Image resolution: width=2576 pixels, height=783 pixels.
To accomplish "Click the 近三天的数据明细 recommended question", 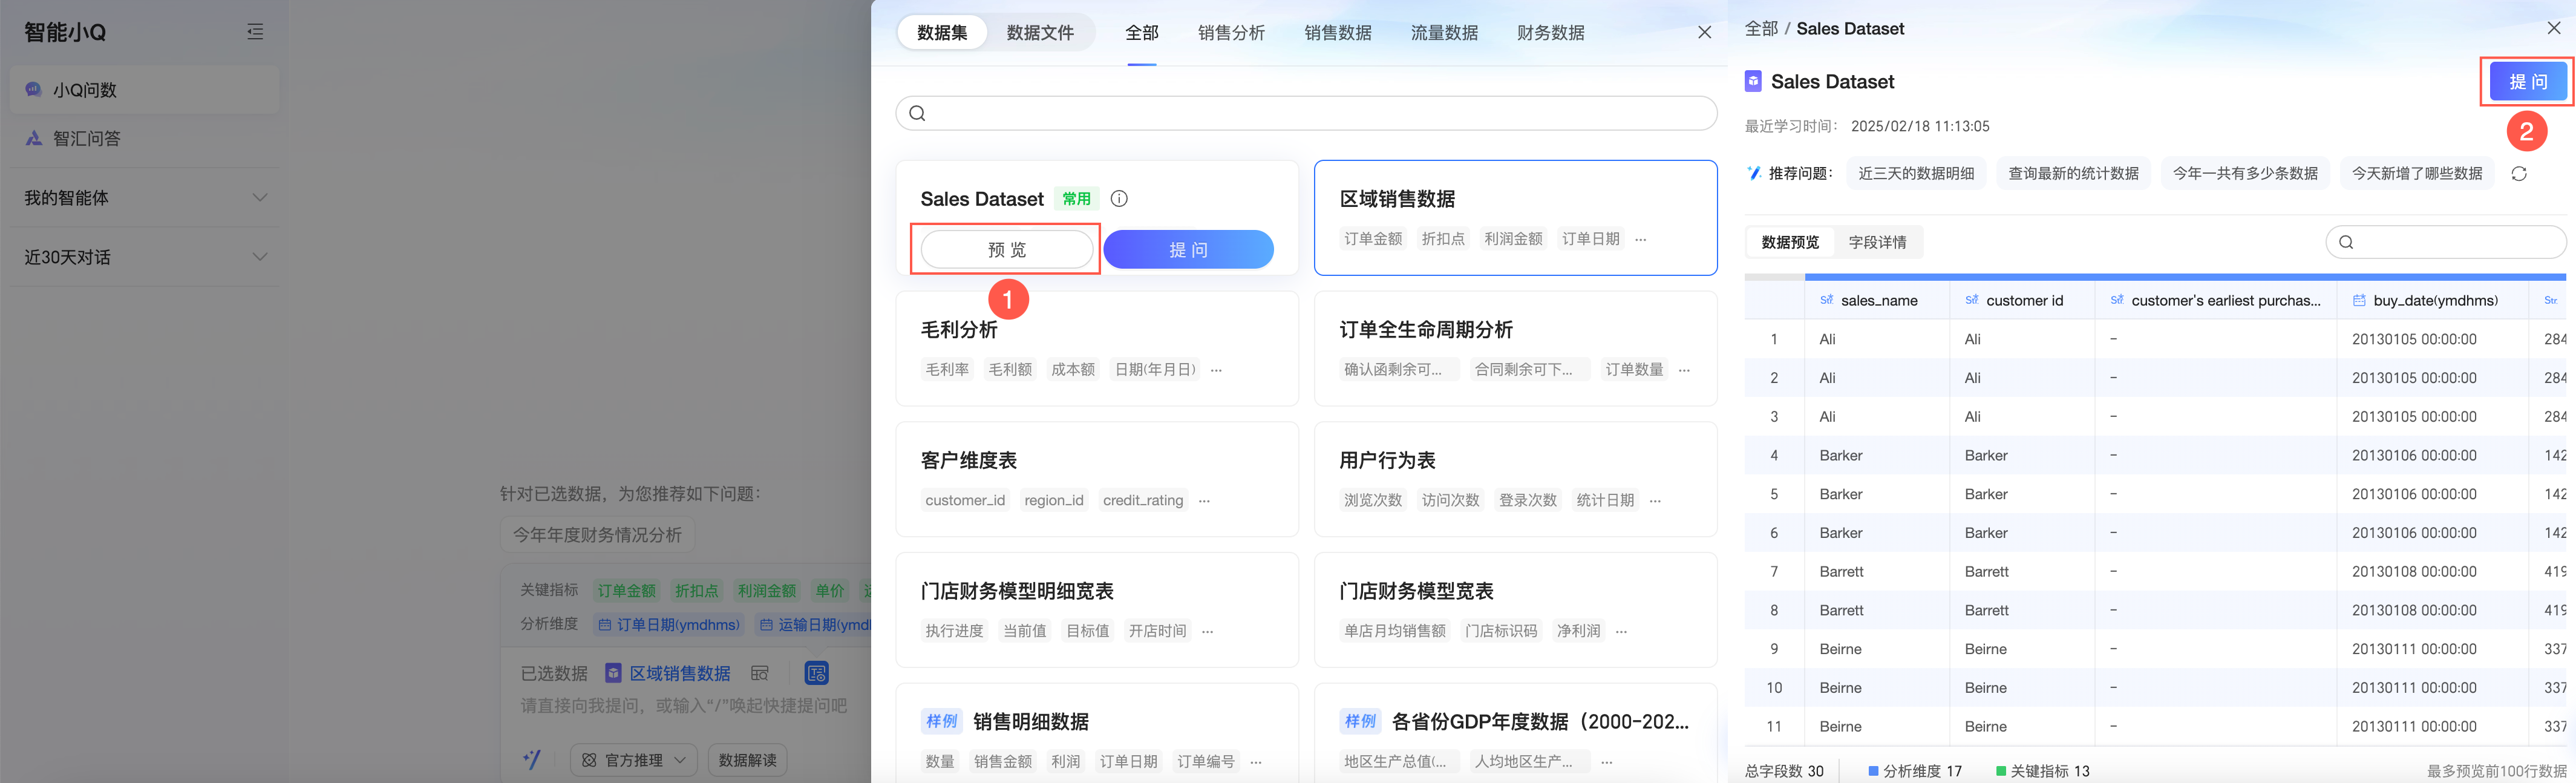I will (1915, 174).
